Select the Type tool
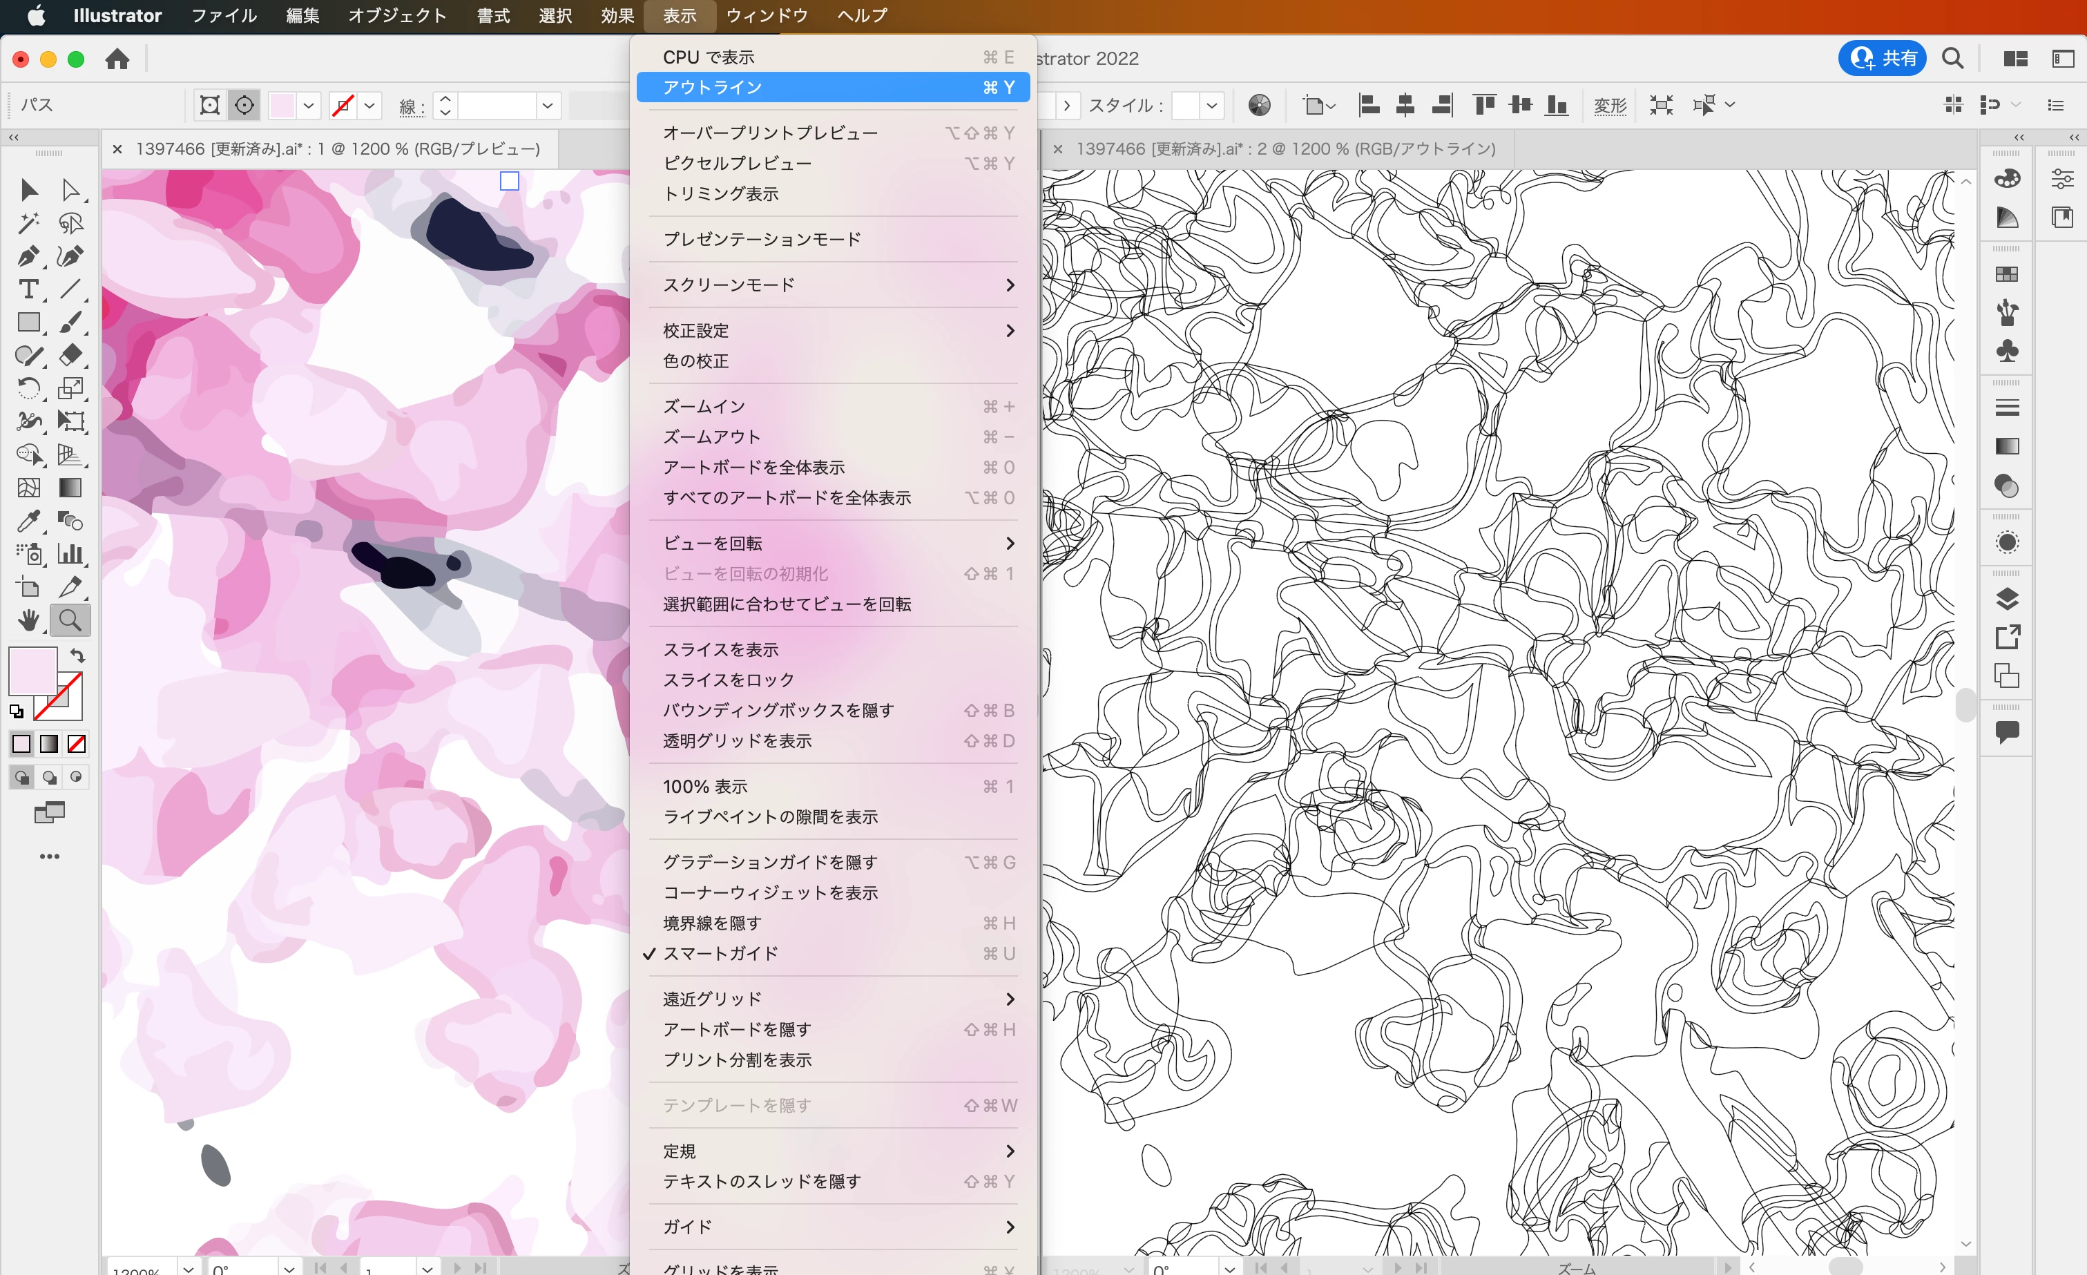The image size is (2087, 1275). coord(27,289)
